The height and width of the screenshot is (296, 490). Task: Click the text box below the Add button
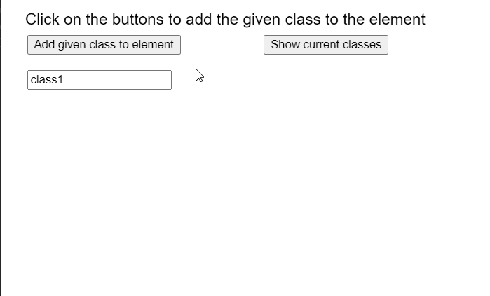click(x=99, y=80)
